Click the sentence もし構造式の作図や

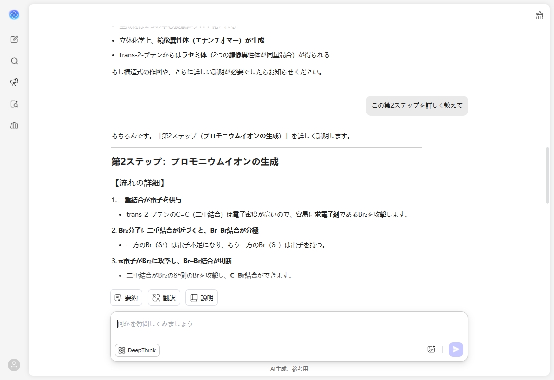[x=218, y=72]
